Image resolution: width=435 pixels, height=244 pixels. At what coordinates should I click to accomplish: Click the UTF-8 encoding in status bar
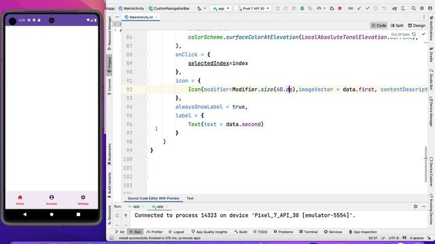pyautogui.click(x=394, y=238)
